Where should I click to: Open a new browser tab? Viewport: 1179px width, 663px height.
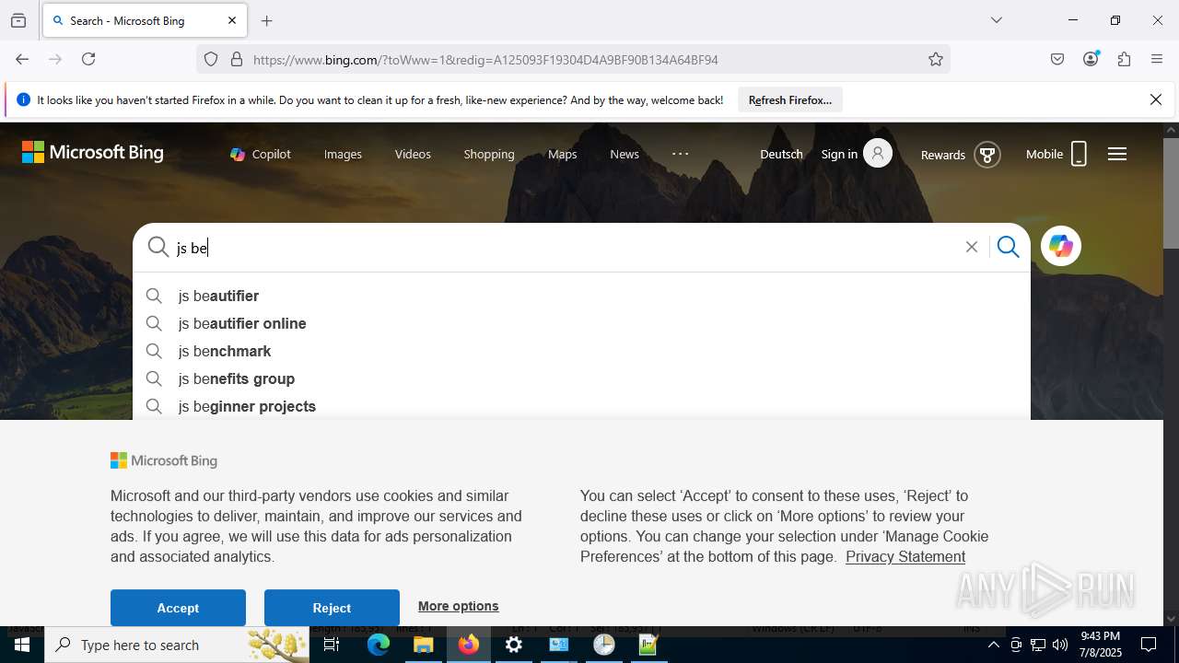[267, 20]
